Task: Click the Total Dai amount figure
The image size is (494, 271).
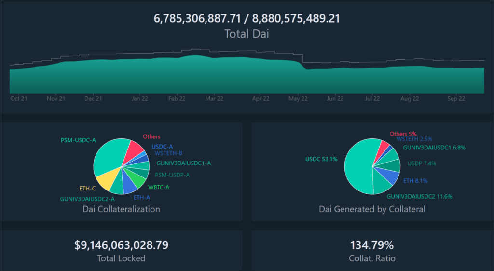Action: 247,19
